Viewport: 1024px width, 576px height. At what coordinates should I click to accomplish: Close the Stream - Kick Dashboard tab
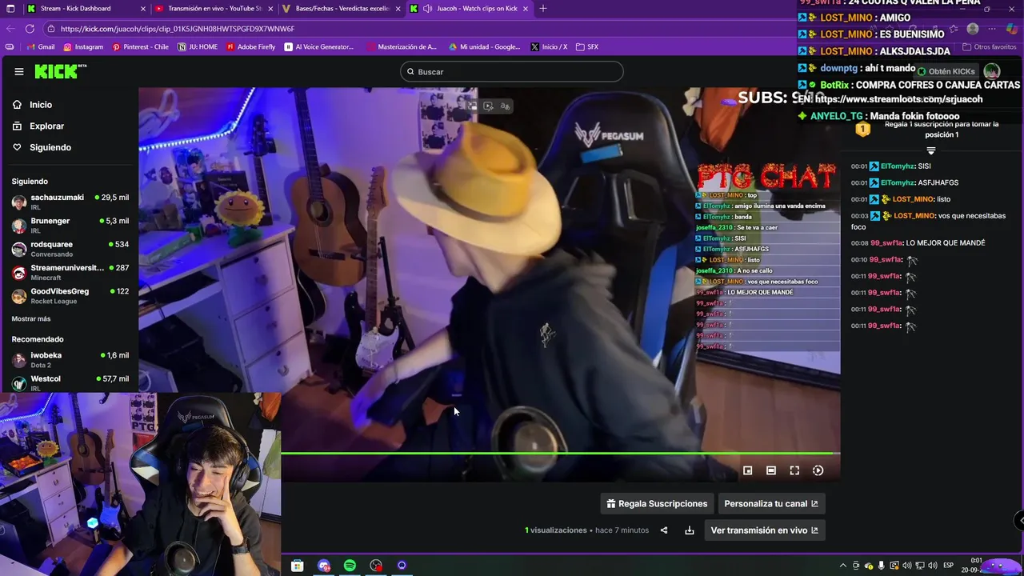143,9
